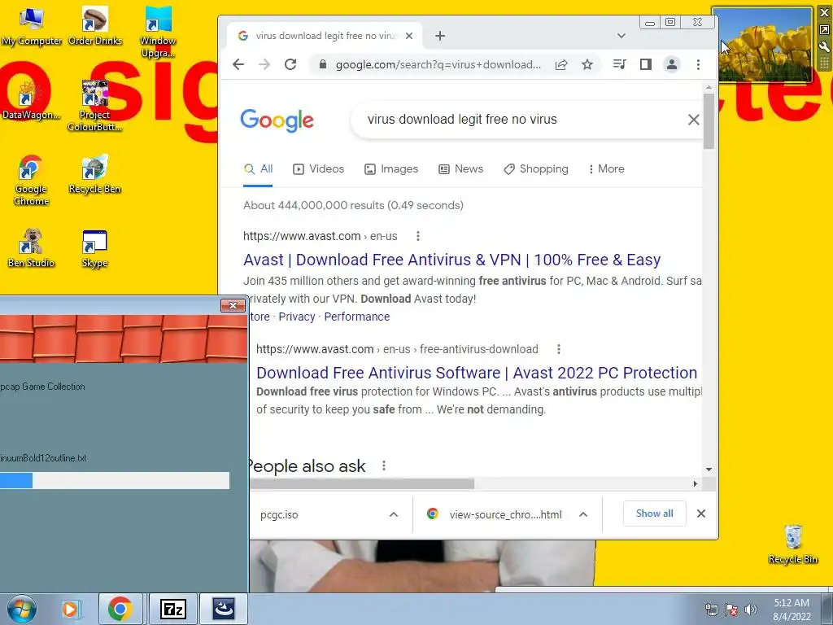Open Project ColourButt... desktop shortcut
Viewport: 833px width, 625px height.
(x=94, y=105)
